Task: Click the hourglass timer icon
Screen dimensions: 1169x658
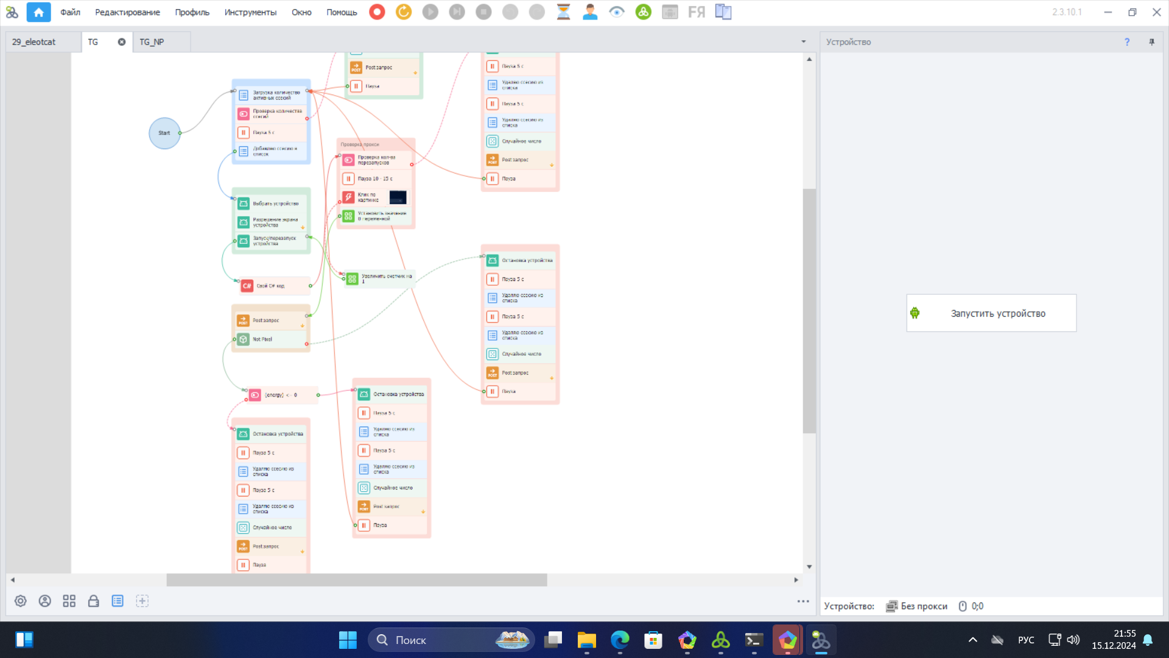Action: point(564,12)
